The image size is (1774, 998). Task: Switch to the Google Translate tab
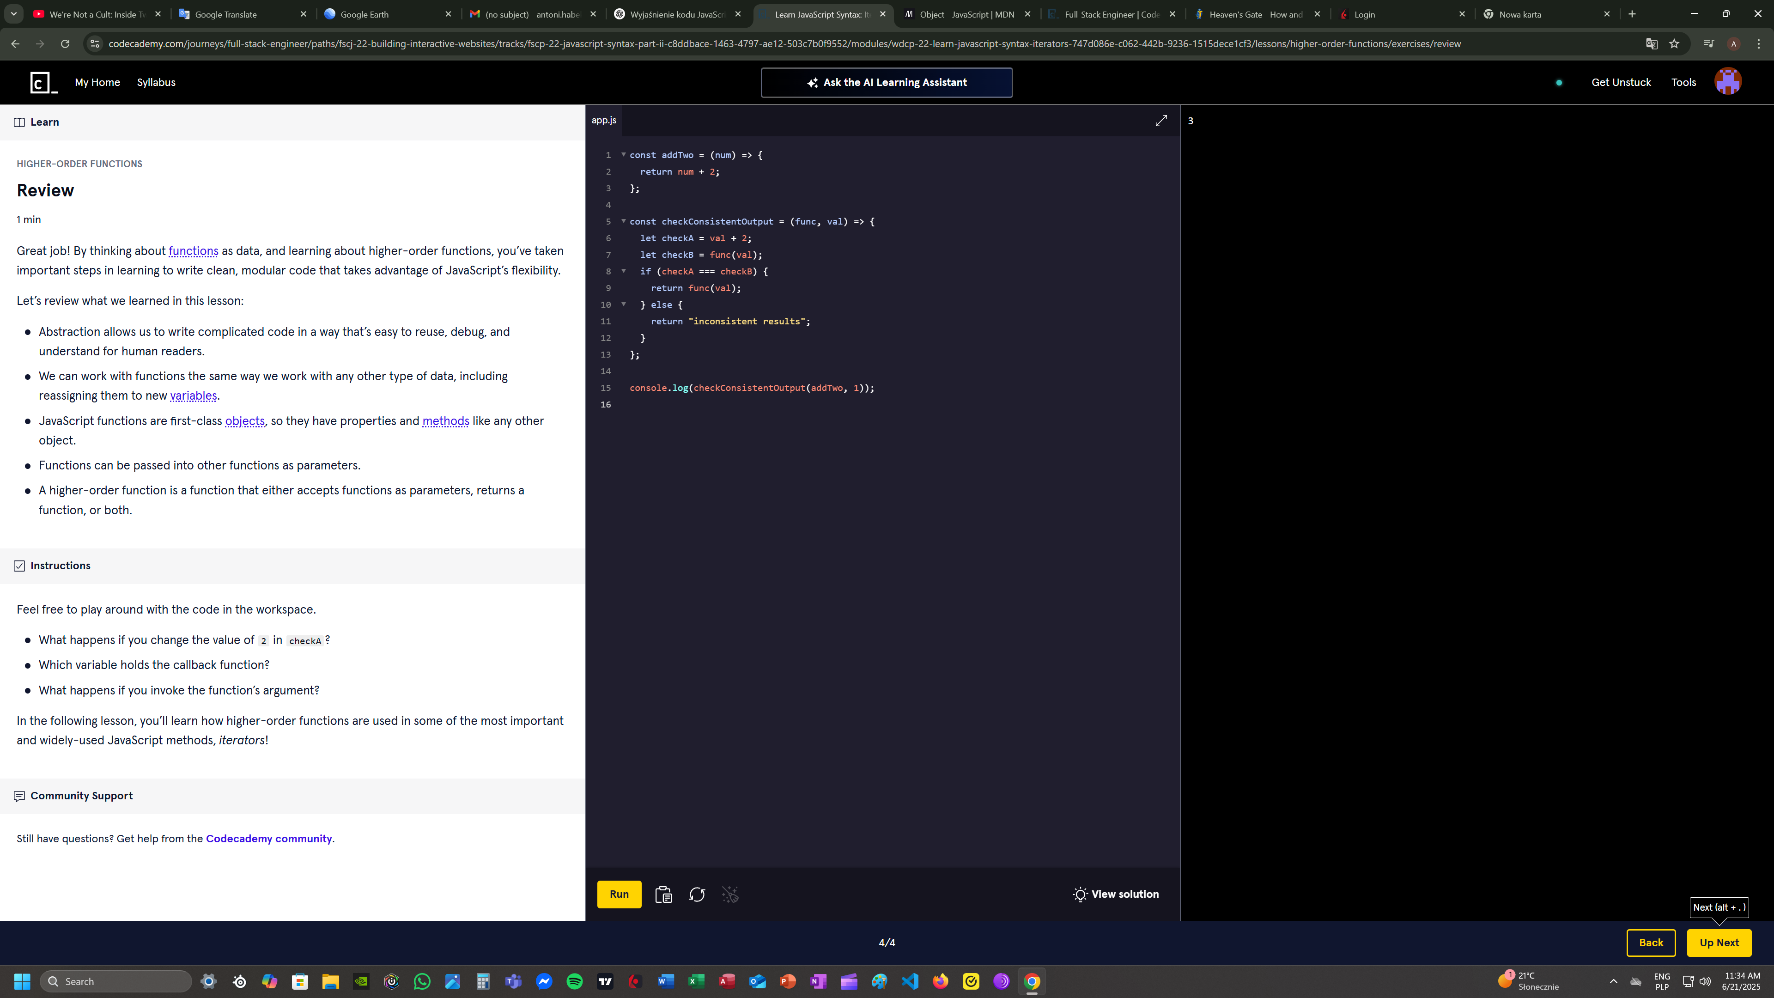coord(226,14)
